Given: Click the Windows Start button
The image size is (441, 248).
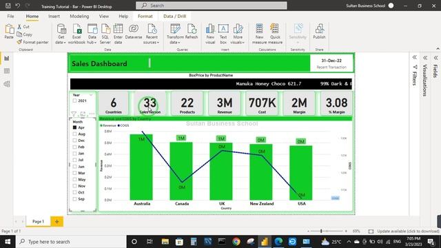Looking at the screenshot, I should (8, 242).
